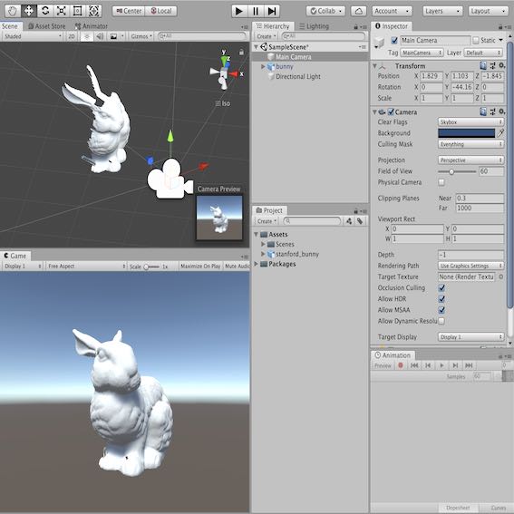Open the Layer dropdown in Inspector
The width and height of the screenshot is (514, 514).
(x=483, y=53)
